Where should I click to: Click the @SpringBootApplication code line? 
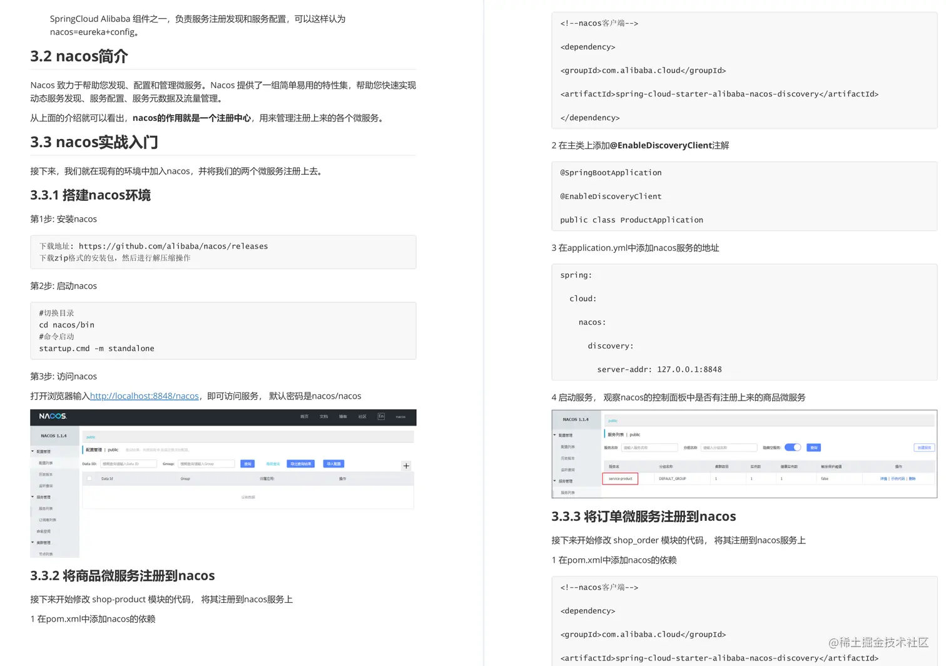point(611,173)
